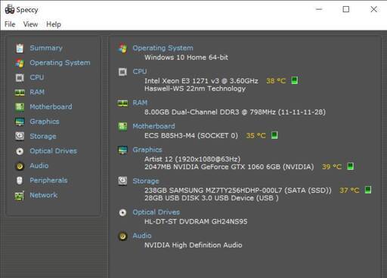Open the View menu

[x=30, y=24]
